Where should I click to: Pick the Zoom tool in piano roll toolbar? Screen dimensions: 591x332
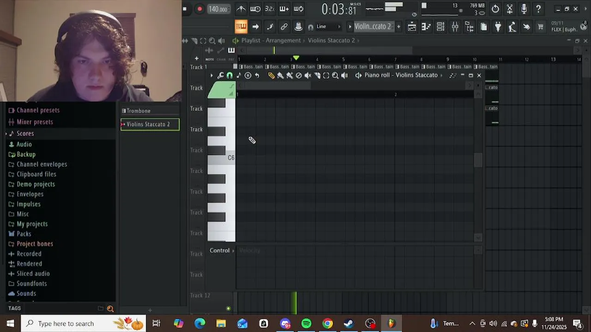(335, 75)
